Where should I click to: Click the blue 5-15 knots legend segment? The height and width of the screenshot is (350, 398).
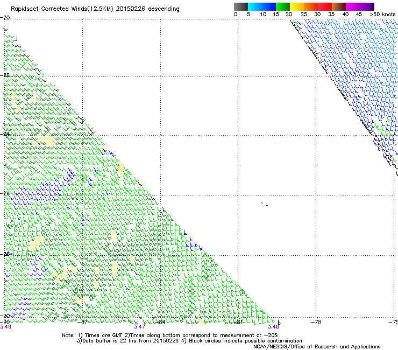pos(262,6)
